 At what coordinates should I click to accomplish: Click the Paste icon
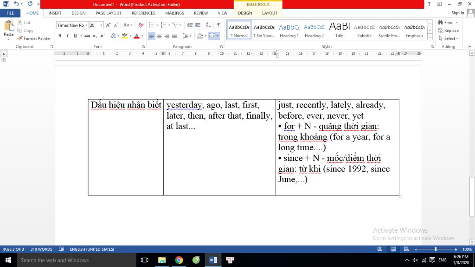point(8,26)
